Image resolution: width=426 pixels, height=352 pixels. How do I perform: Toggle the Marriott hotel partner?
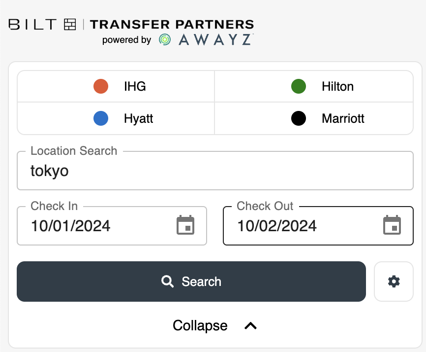tap(313, 118)
